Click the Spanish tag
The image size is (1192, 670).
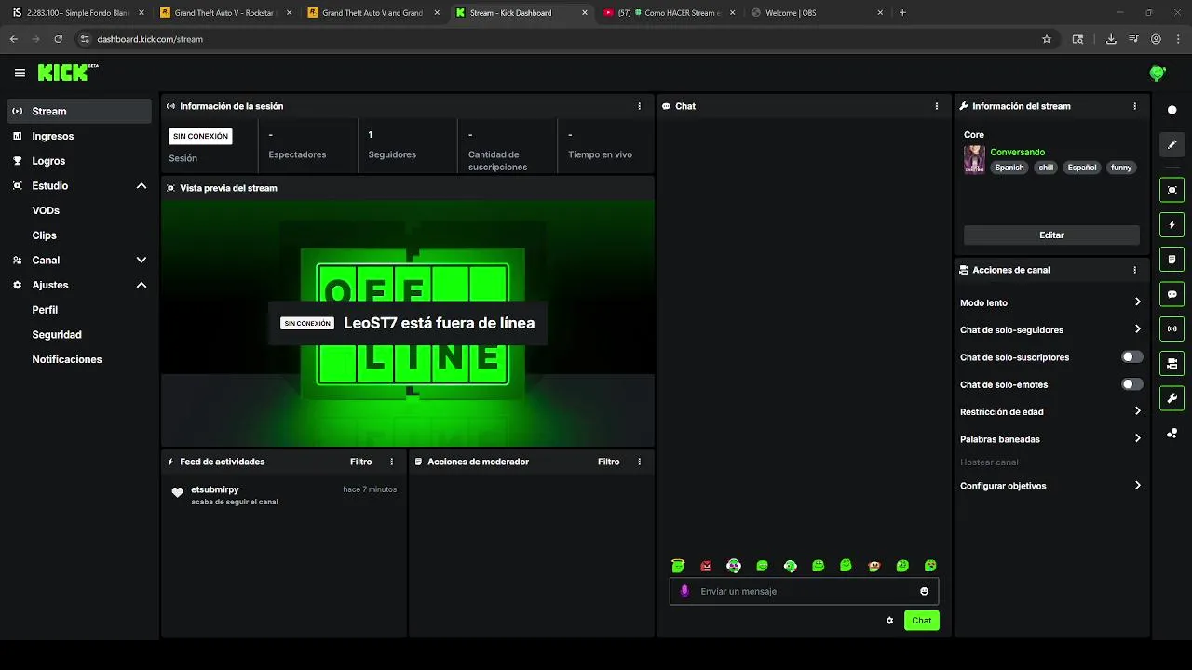click(x=1009, y=167)
